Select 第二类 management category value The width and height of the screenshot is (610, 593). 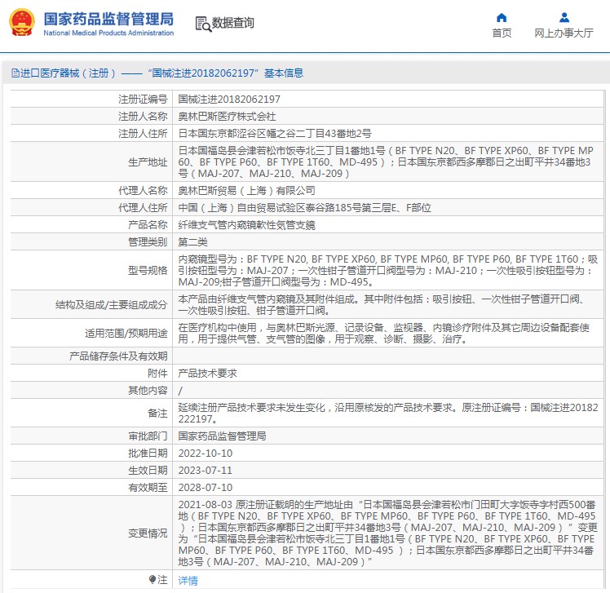[193, 241]
